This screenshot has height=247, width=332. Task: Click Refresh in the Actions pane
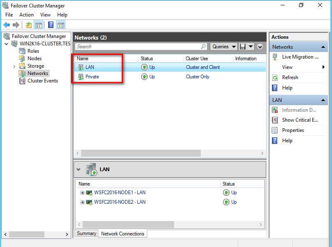[x=290, y=78]
